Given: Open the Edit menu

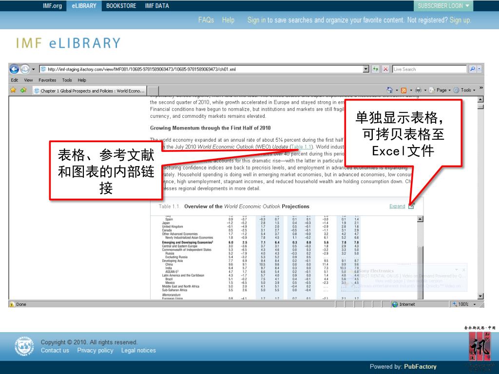Looking at the screenshot, I should pos(14,80).
